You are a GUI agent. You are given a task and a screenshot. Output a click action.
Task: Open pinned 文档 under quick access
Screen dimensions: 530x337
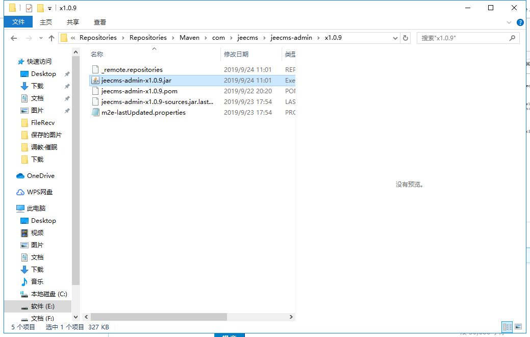point(37,98)
